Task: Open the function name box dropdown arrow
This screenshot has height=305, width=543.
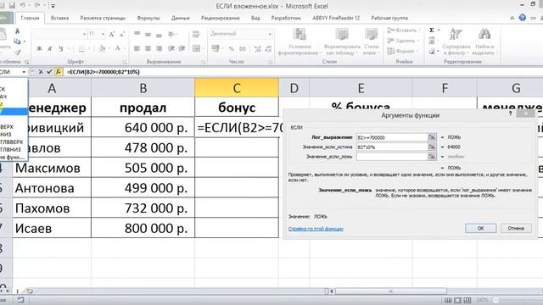Action: click(x=24, y=72)
